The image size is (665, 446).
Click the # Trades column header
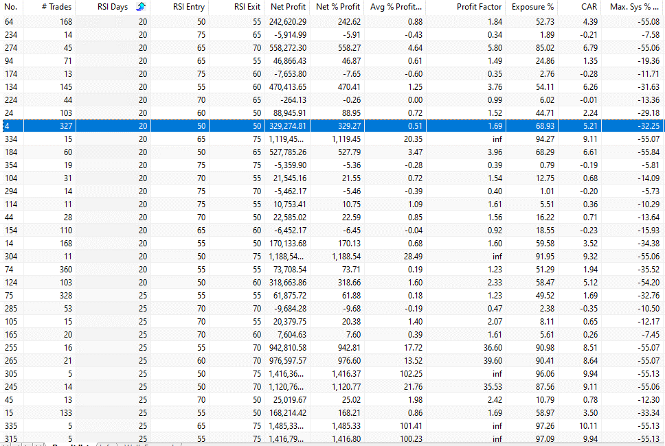(56, 7)
